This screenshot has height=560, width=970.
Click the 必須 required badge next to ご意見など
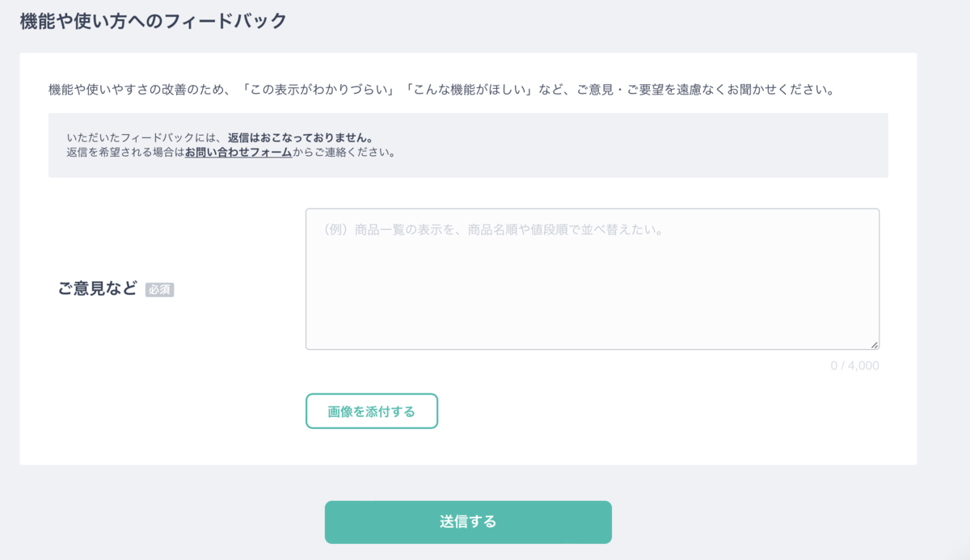[x=158, y=289]
